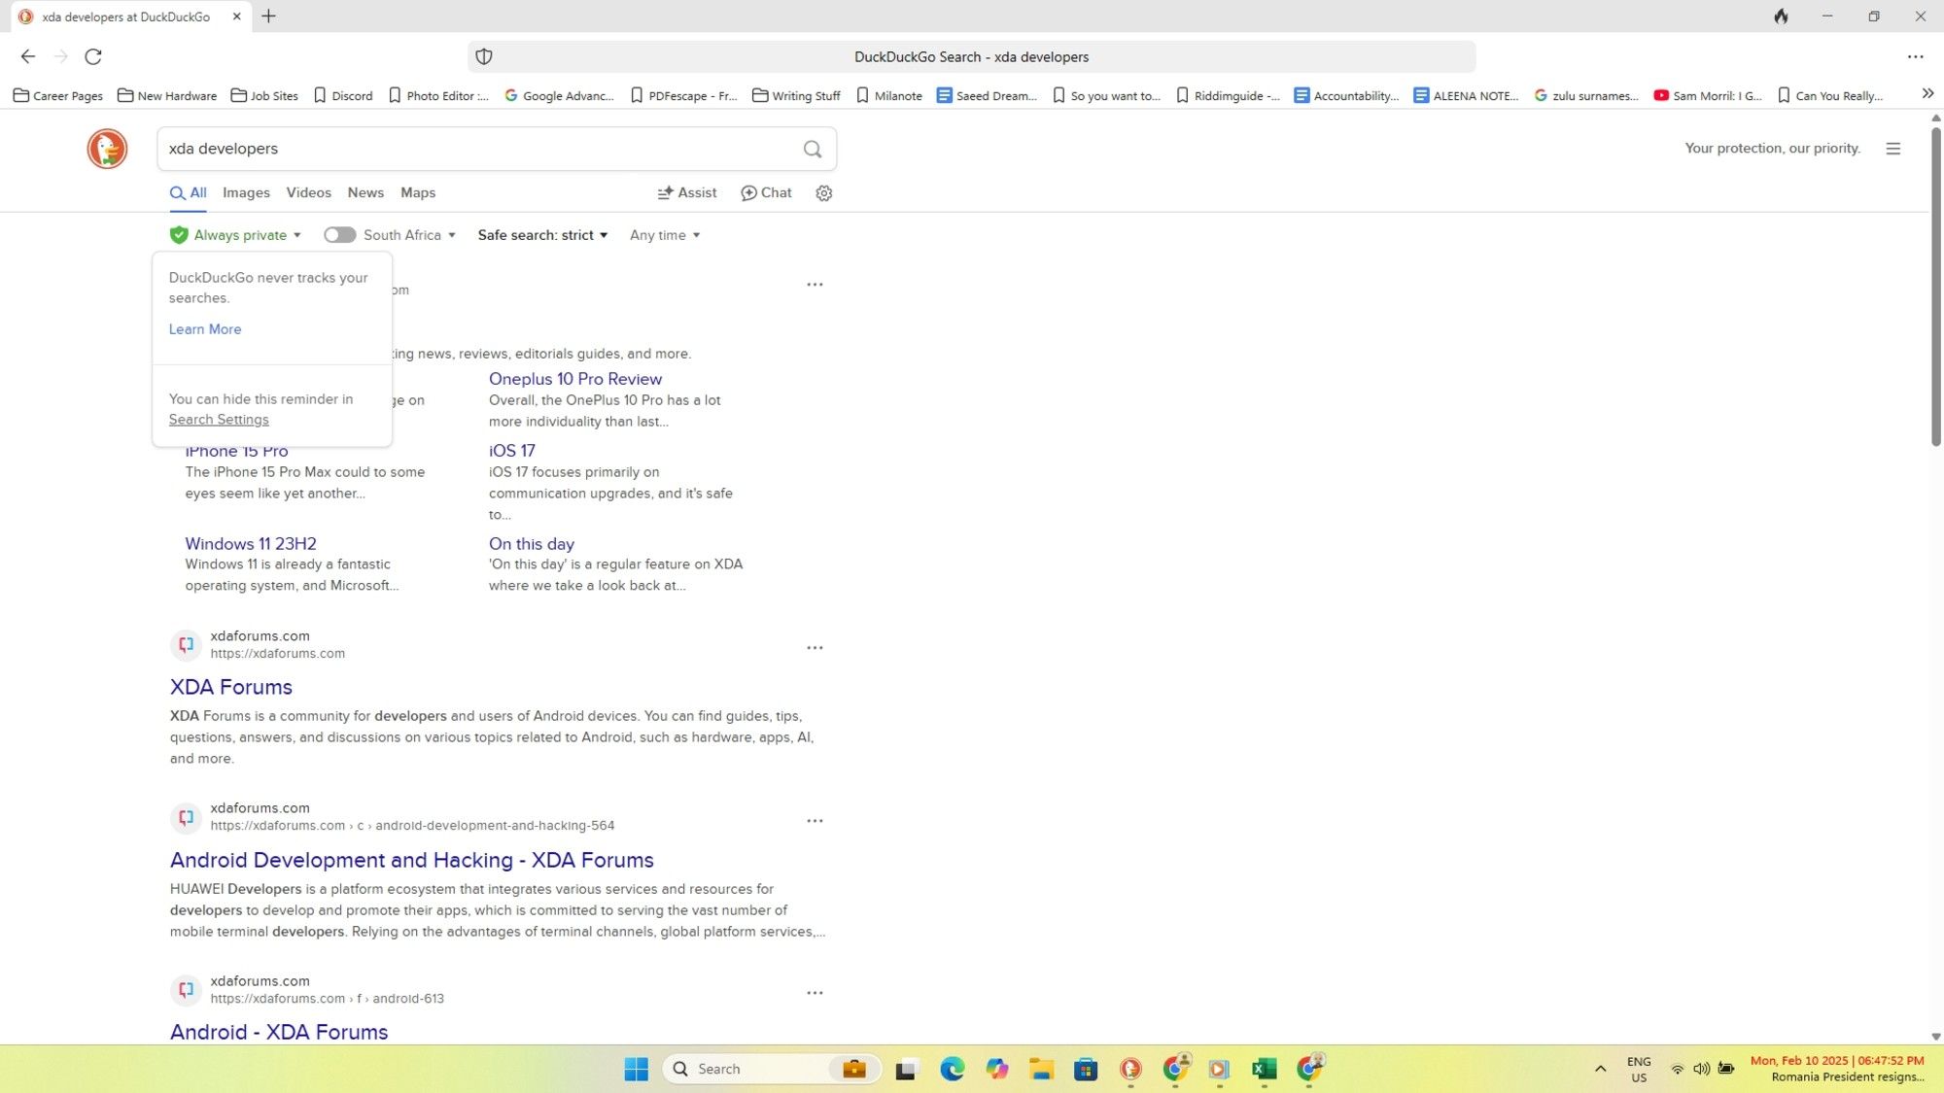Click the Learn More link
The height and width of the screenshot is (1093, 1944).
pos(205,328)
